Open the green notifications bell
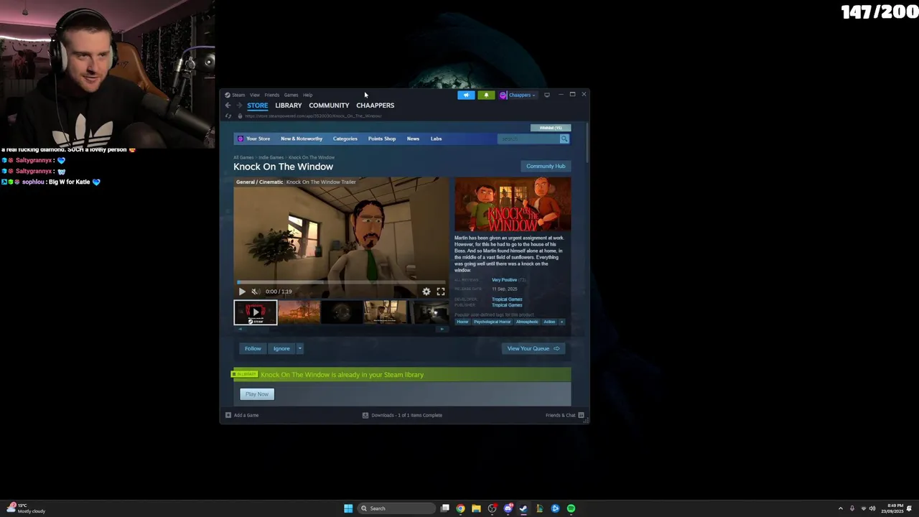The height and width of the screenshot is (517, 919). 486,95
